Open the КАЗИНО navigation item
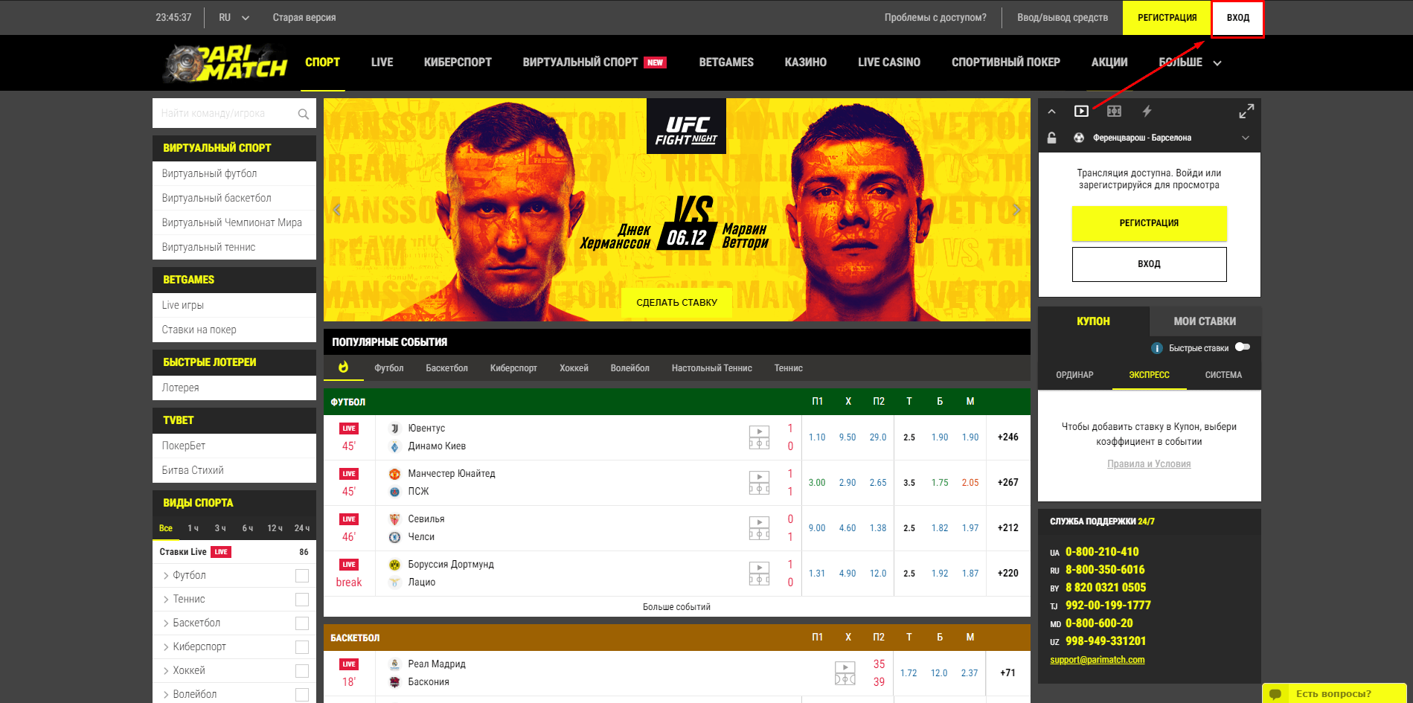This screenshot has width=1413, height=703. coord(805,62)
